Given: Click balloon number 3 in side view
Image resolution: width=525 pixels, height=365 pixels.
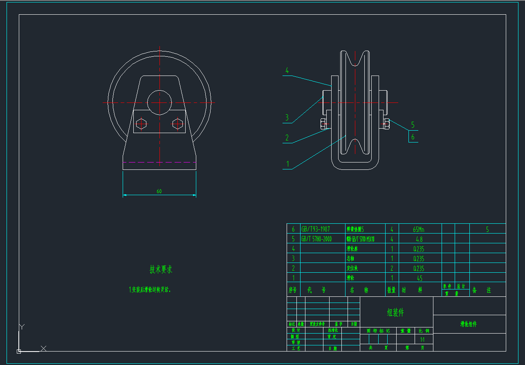Looking at the screenshot, I should 287,118.
